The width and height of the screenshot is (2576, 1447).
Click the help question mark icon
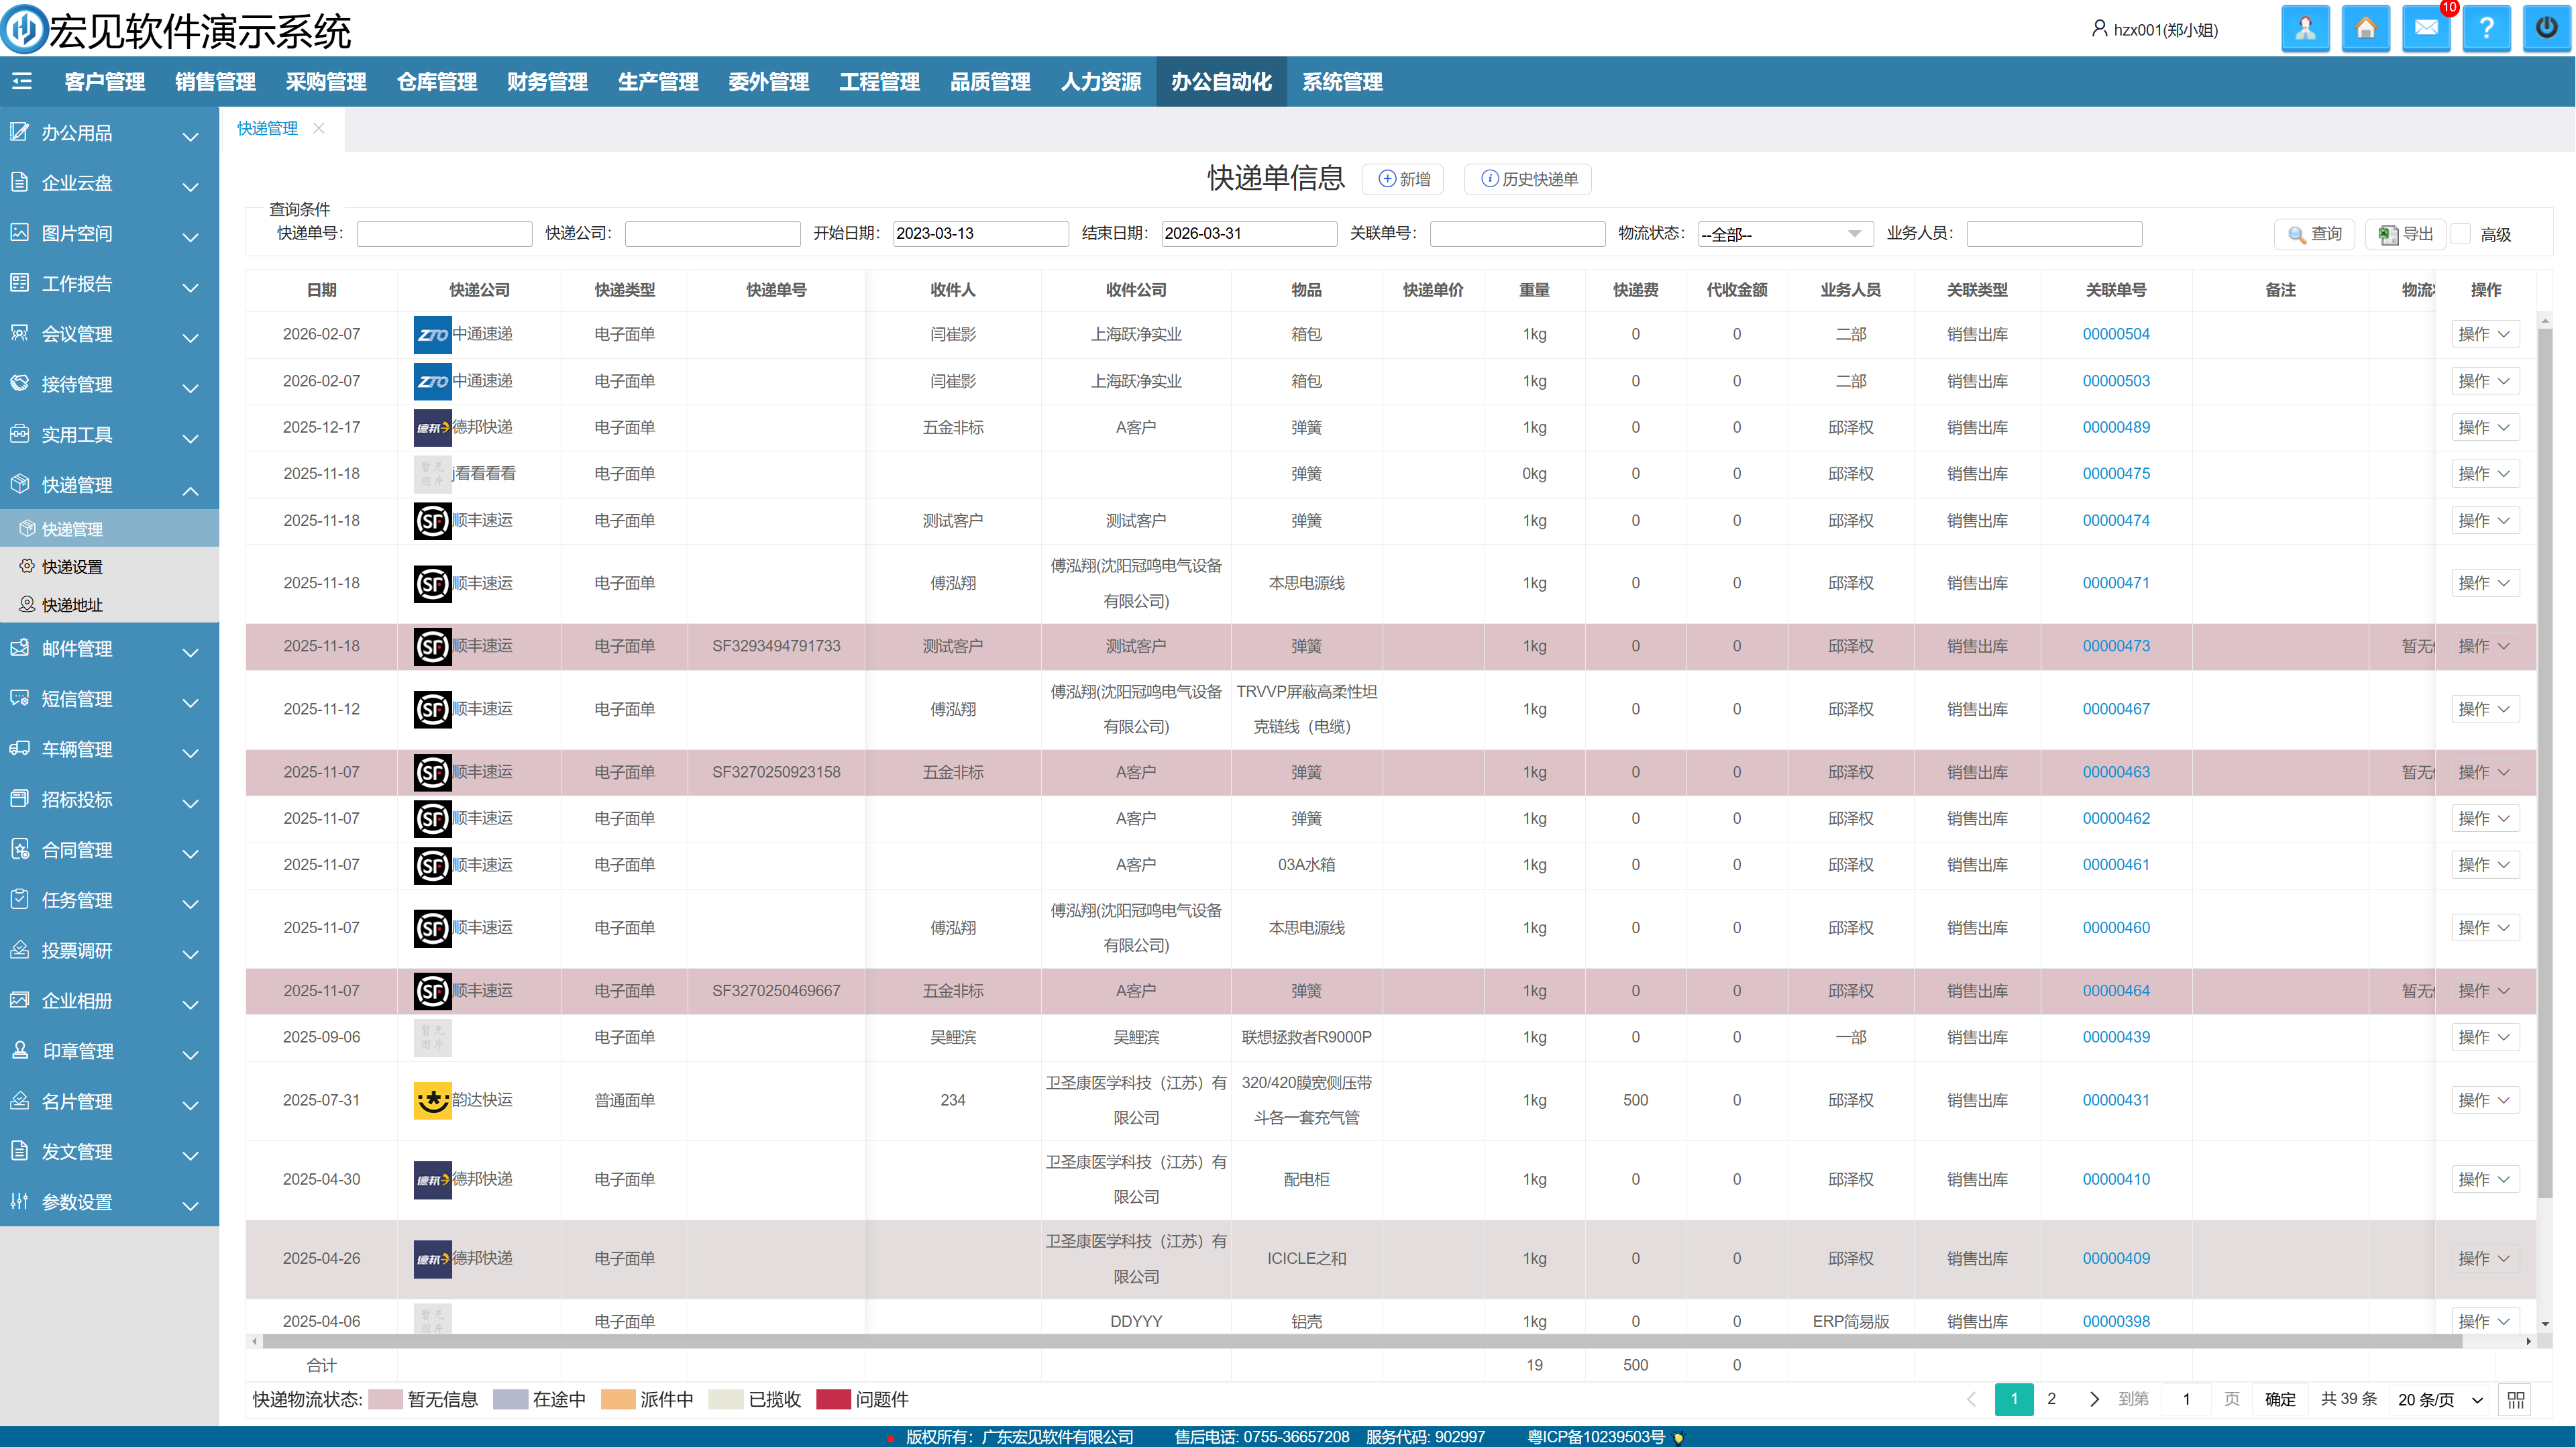coord(2486,29)
